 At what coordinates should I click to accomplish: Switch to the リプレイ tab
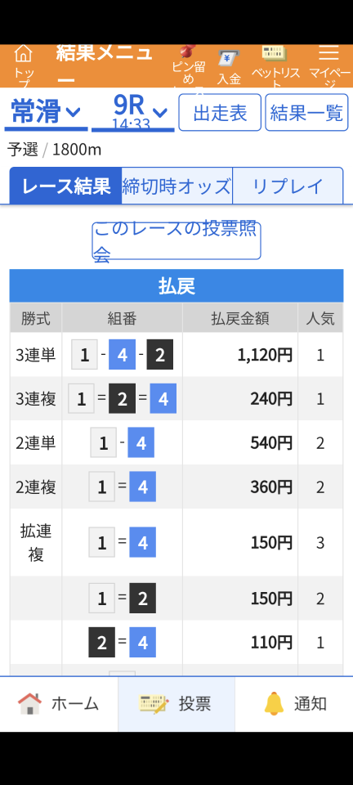(x=288, y=186)
